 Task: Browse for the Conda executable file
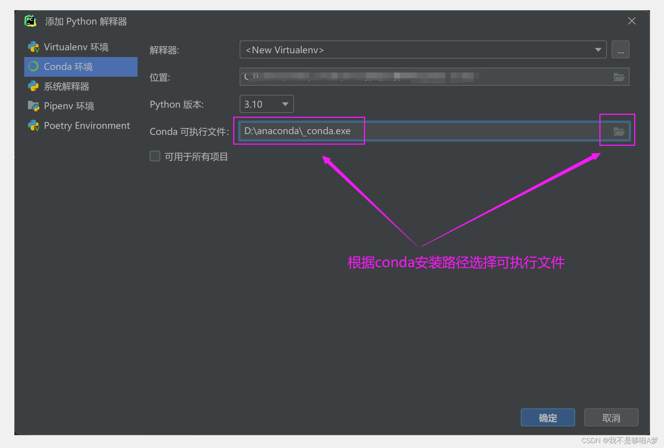point(619,131)
